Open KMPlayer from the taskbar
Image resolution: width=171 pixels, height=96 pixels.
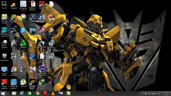point(61,93)
